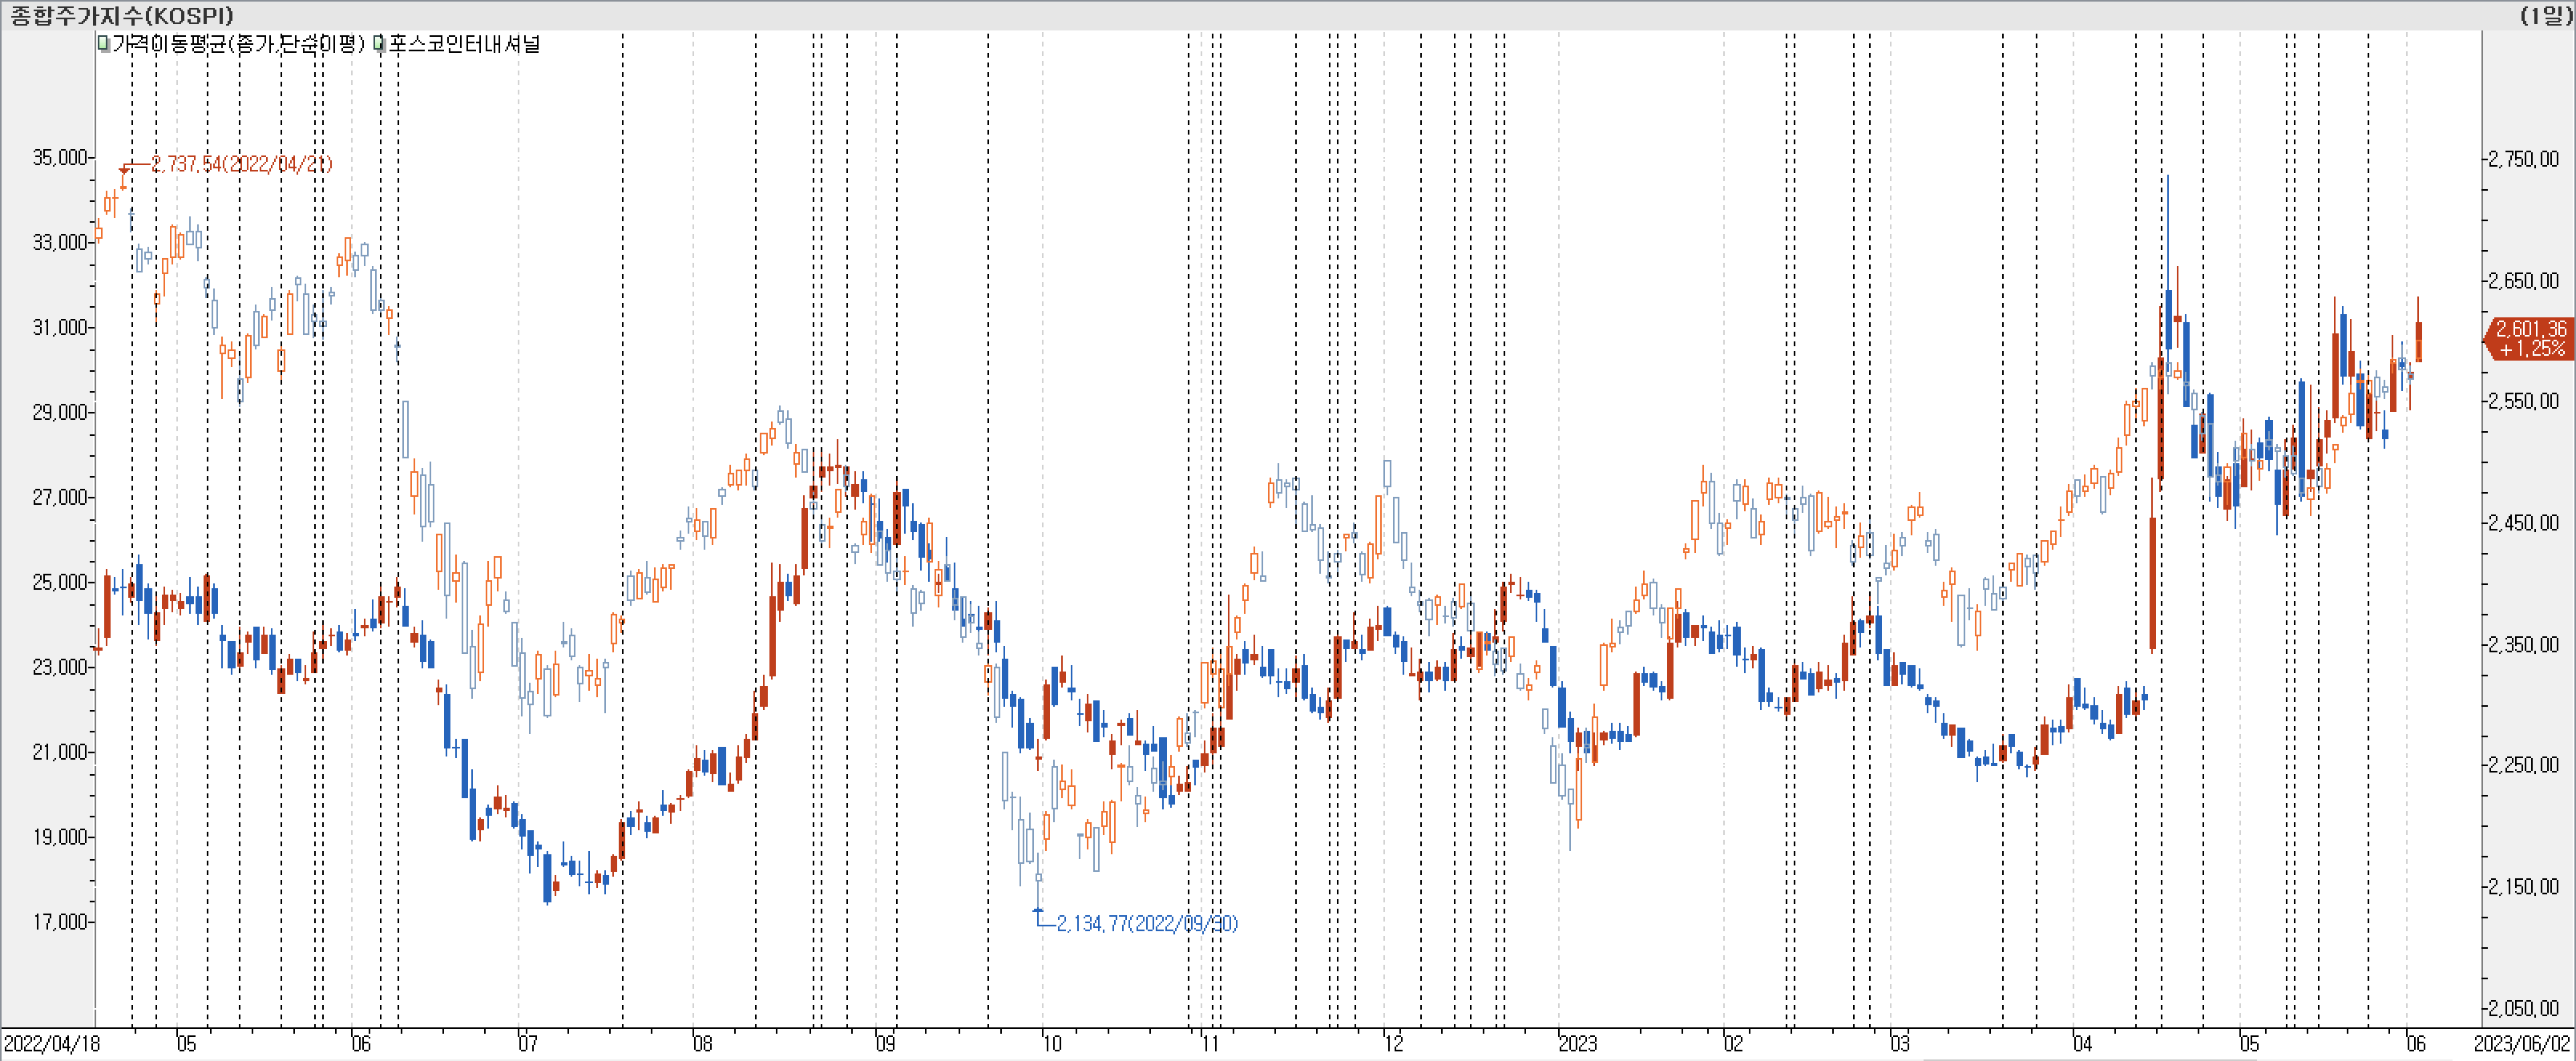
Task: Click the 07 month label on time axis
Action: click(x=527, y=1044)
